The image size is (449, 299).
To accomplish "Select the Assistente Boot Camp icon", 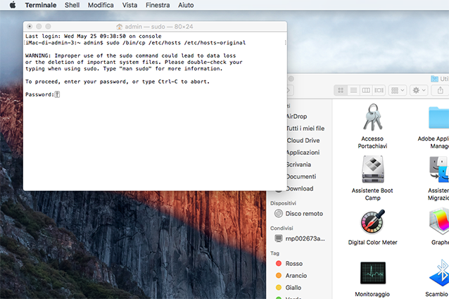I will click(x=372, y=169).
